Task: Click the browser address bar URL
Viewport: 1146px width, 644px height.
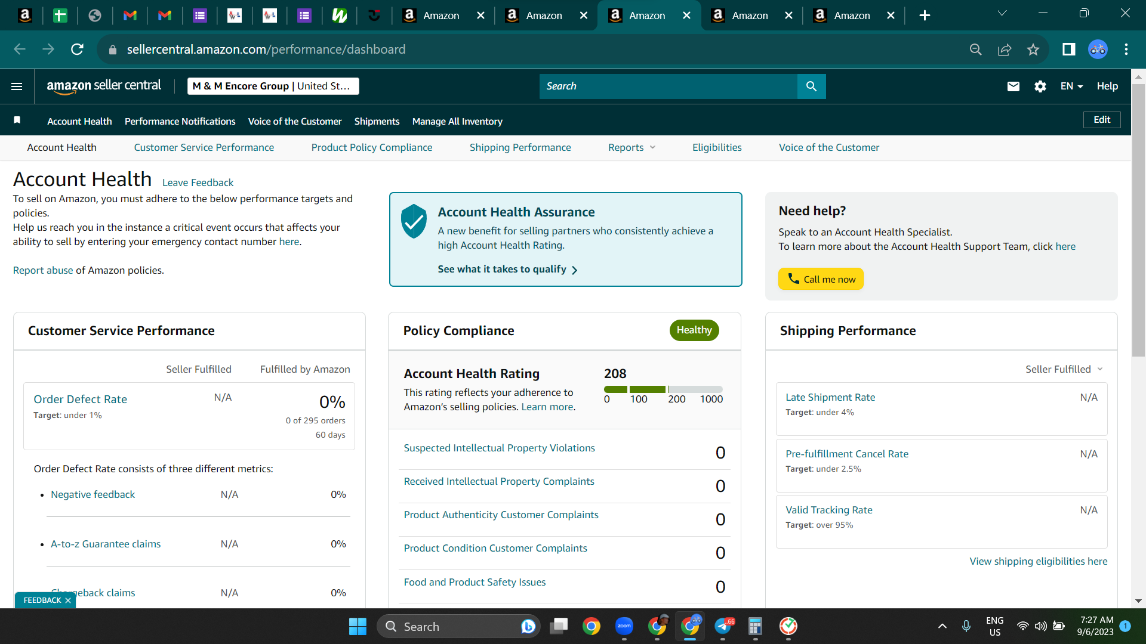Action: coord(266,49)
